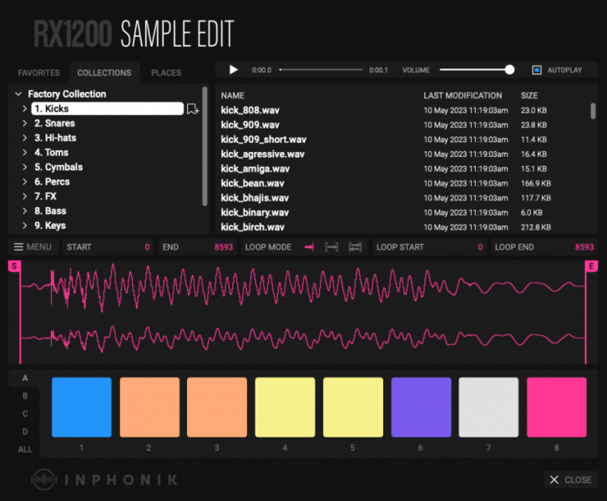Play the selected sample preview
Screen dimensions: 607x501
point(234,69)
